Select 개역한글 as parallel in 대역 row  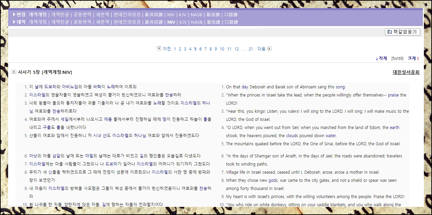[60, 22]
